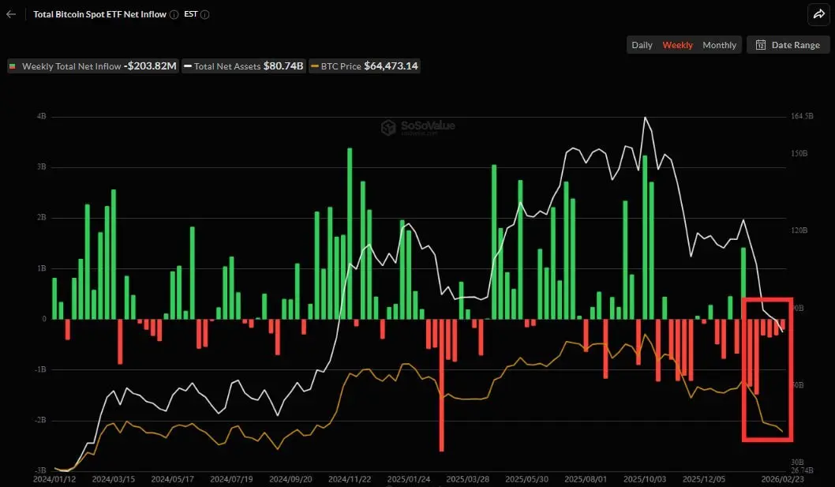
Task: Click the $64,473.14 BTC price value
Action: [x=391, y=66]
